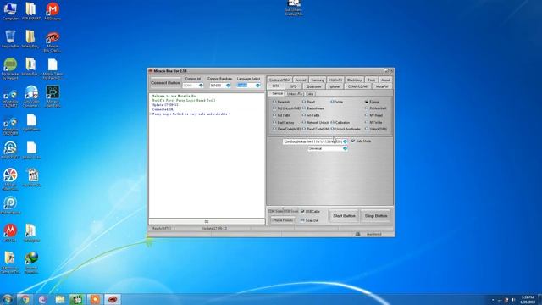Open the green taskbar application icon

pyautogui.click(x=77, y=299)
